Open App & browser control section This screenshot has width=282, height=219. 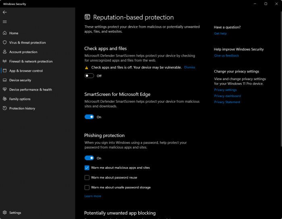point(26,71)
